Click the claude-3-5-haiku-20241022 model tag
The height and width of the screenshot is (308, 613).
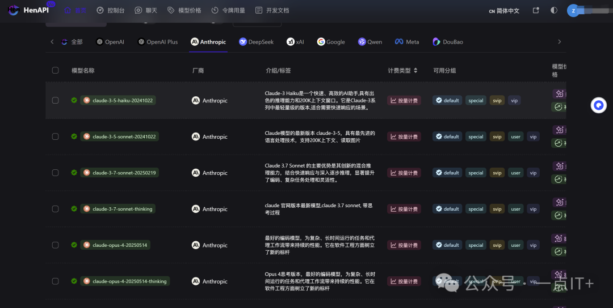pos(118,100)
